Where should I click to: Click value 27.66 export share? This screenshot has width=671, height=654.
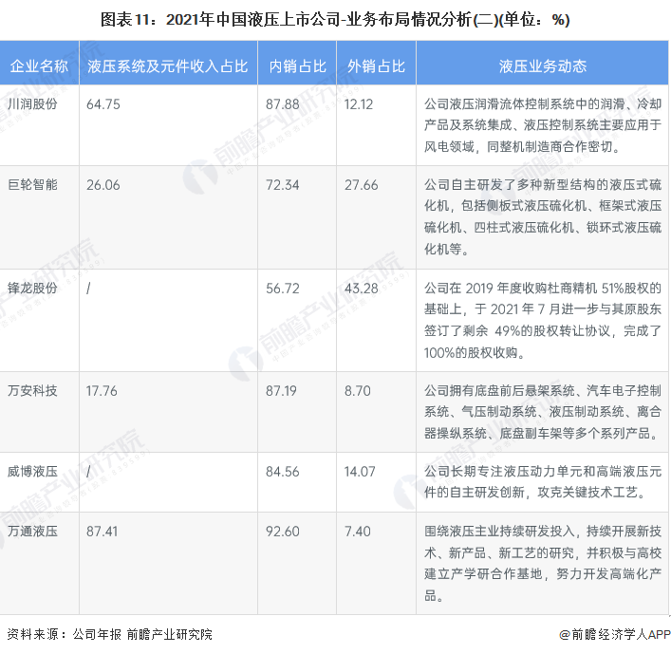[362, 185]
